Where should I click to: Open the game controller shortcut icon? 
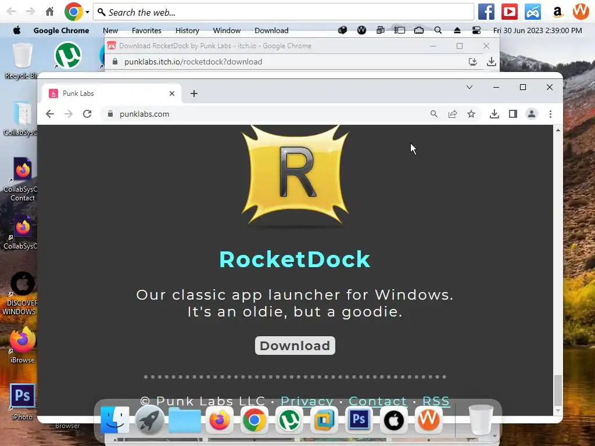click(x=533, y=12)
